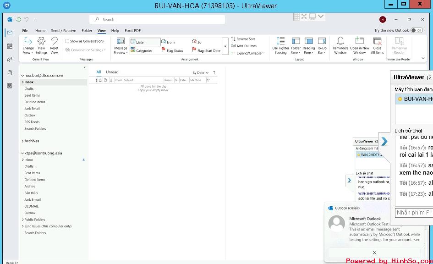The image size is (433, 264).
Task: Toggle sort direction arrow in message list
Action: click(214, 72)
